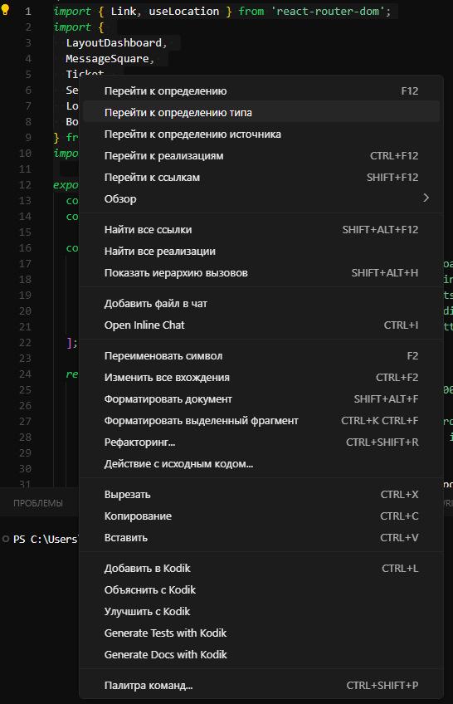The image size is (453, 704).
Task: Choose Найти все ссылки
Action: pos(261,229)
